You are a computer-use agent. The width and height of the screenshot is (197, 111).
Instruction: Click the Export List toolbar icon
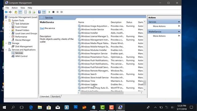point(34,12)
